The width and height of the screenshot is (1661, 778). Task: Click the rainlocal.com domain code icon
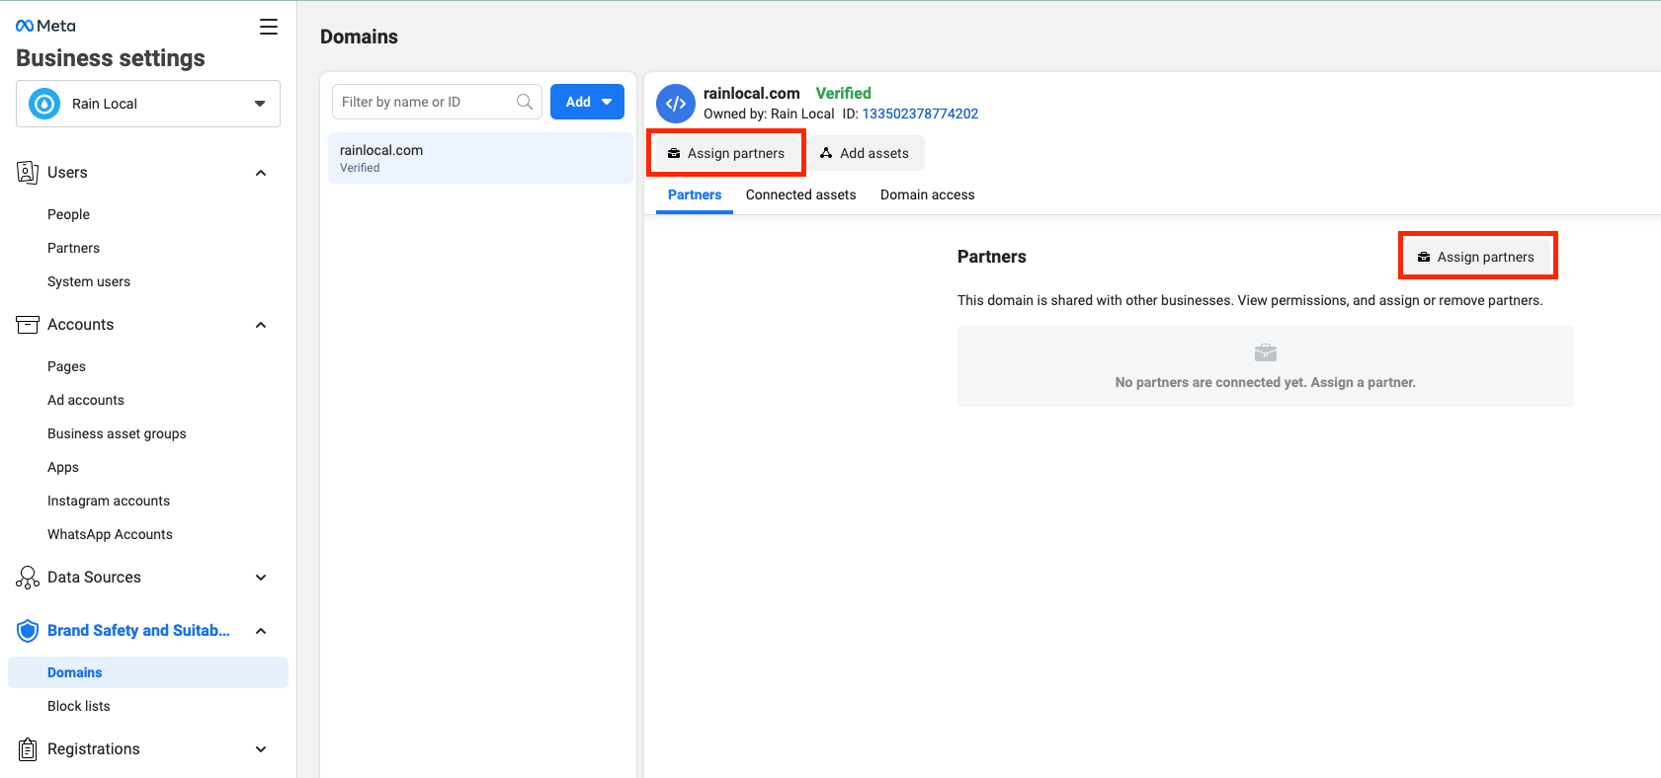pyautogui.click(x=676, y=104)
